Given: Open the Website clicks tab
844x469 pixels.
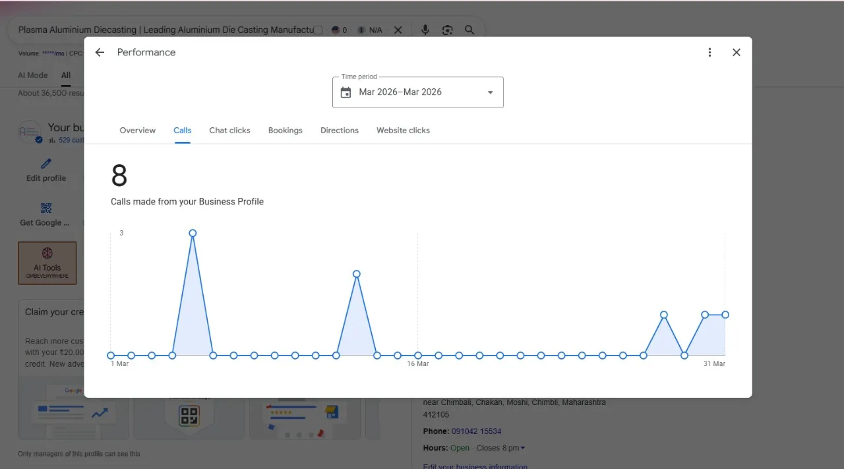Looking at the screenshot, I should pos(403,131).
